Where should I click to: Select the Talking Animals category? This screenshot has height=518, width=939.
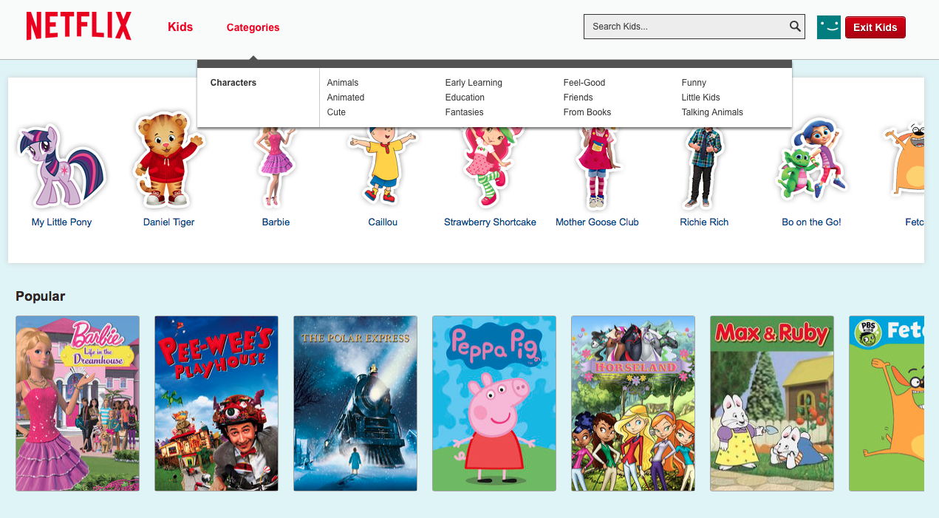pos(712,112)
